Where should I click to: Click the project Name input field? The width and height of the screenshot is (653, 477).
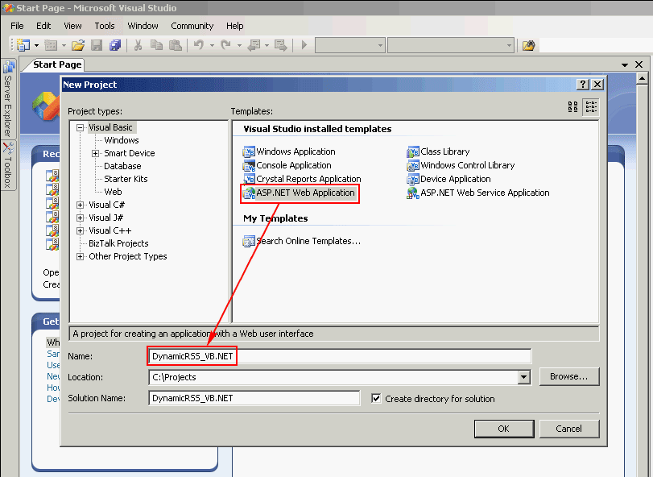pos(340,356)
